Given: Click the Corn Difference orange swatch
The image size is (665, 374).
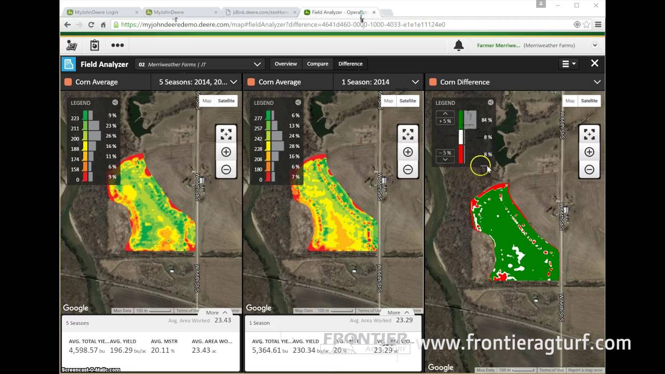Looking at the screenshot, I should coord(433,82).
